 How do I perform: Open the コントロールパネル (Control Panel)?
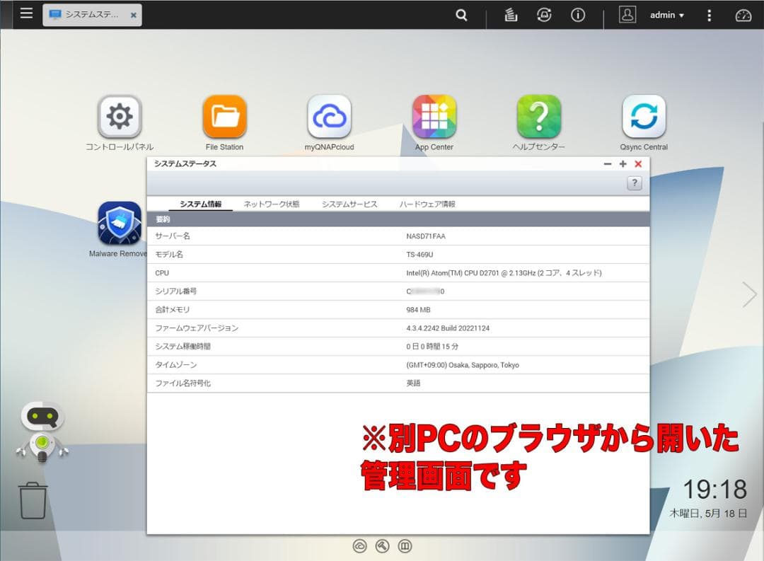click(119, 115)
